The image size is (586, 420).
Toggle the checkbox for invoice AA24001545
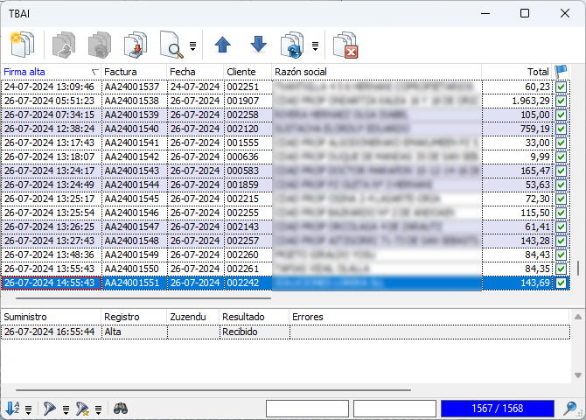click(x=561, y=199)
